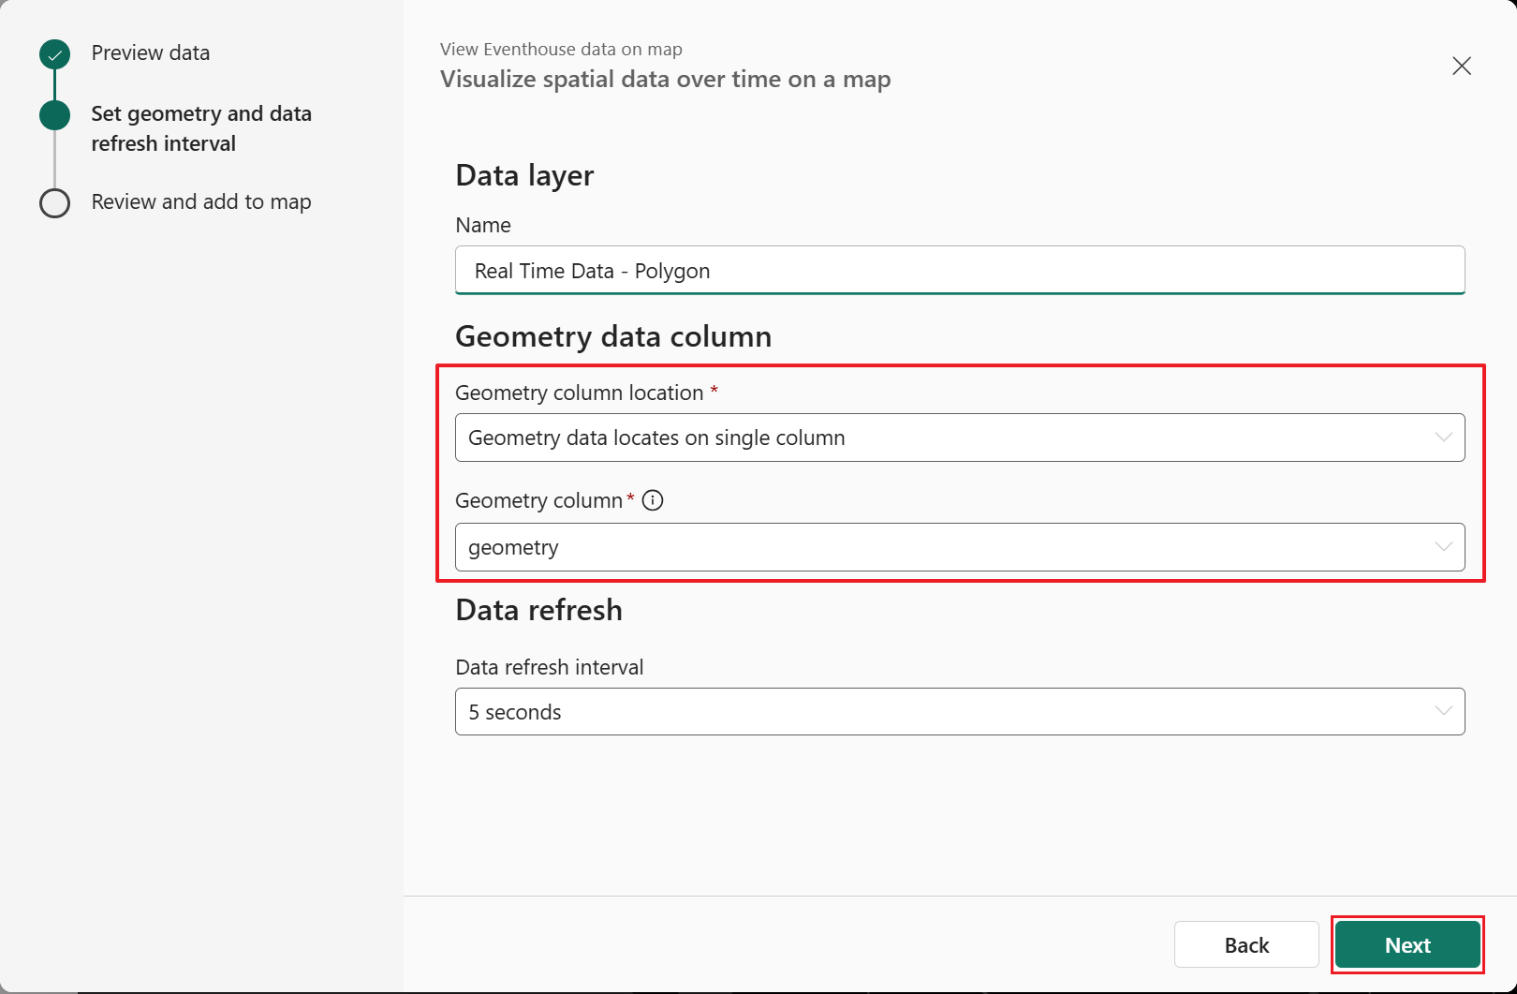1517x994 pixels.
Task: Select the Real Time Data - Polygon name text
Action: click(x=590, y=271)
